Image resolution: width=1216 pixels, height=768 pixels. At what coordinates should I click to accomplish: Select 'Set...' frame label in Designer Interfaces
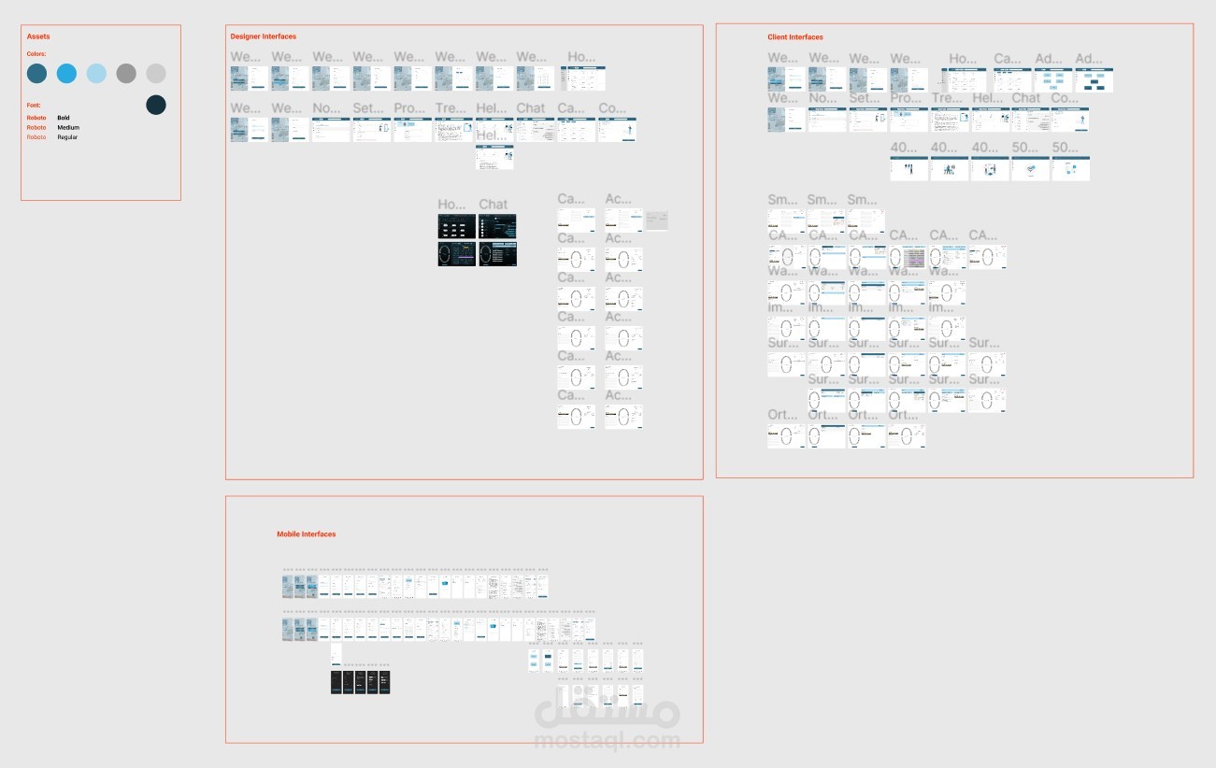click(367, 108)
